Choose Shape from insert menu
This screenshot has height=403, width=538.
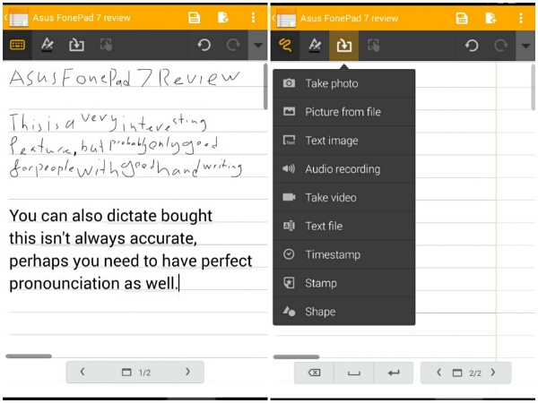344,312
